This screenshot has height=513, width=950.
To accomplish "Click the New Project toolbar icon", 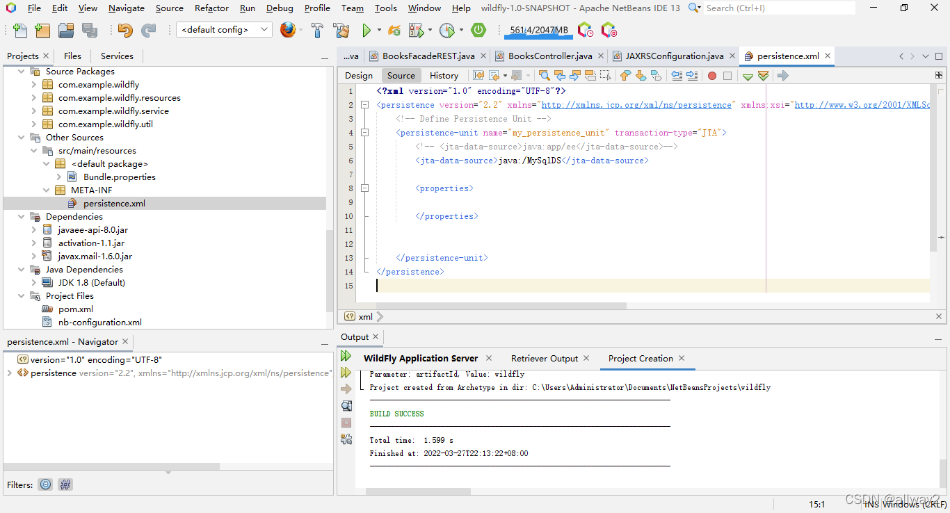I will click(x=42, y=30).
